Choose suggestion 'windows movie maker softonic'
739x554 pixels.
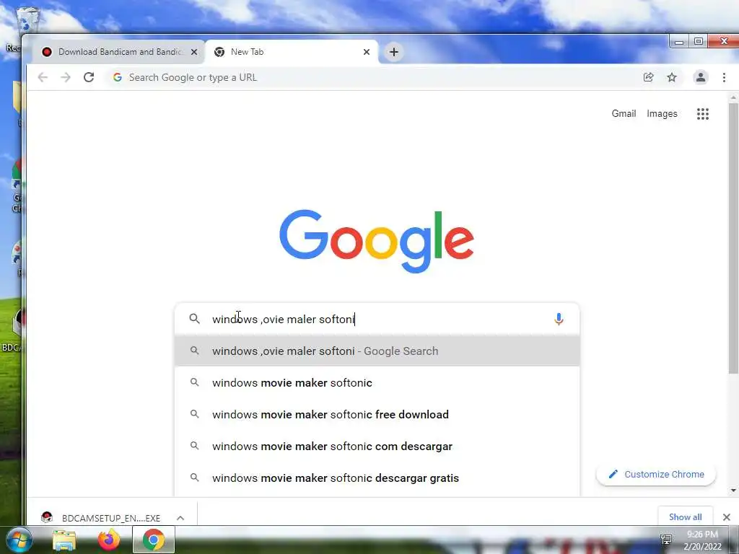point(377,382)
